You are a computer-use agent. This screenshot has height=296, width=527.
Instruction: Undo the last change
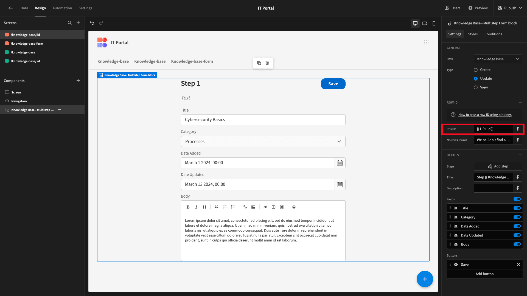[x=92, y=23]
